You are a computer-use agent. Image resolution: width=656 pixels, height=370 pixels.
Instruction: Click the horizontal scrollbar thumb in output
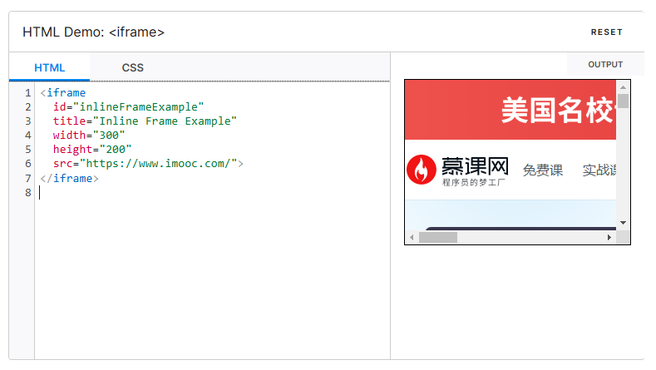point(437,238)
